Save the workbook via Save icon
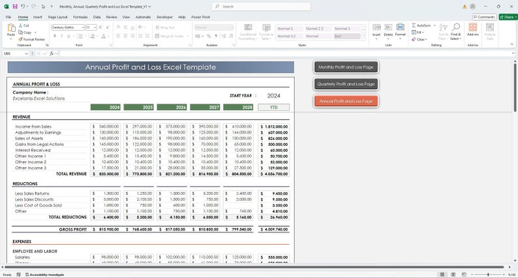Screen dimensions: 518x278 pyautogui.click(x=15, y=7)
